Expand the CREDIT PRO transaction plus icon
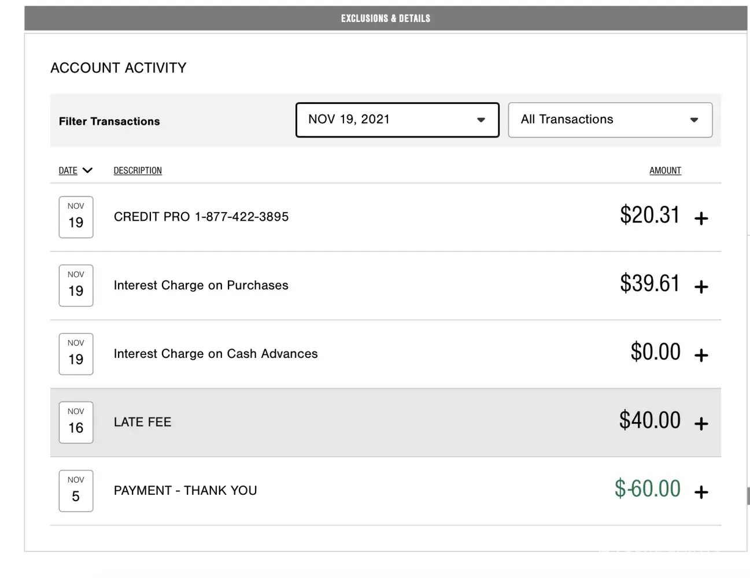Screen dimensions: 750x578 pos(701,218)
